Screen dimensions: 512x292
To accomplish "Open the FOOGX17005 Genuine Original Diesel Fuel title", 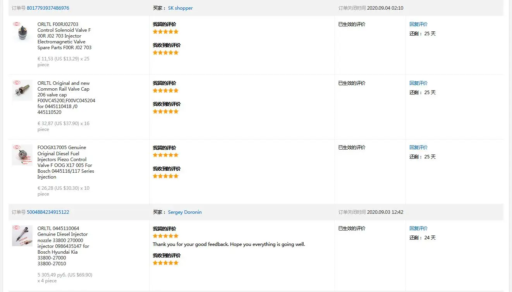I will click(65, 162).
